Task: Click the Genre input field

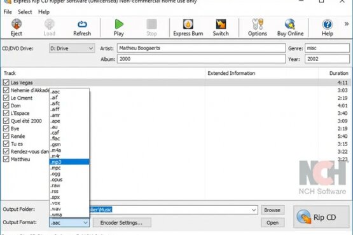Action: point(327,48)
